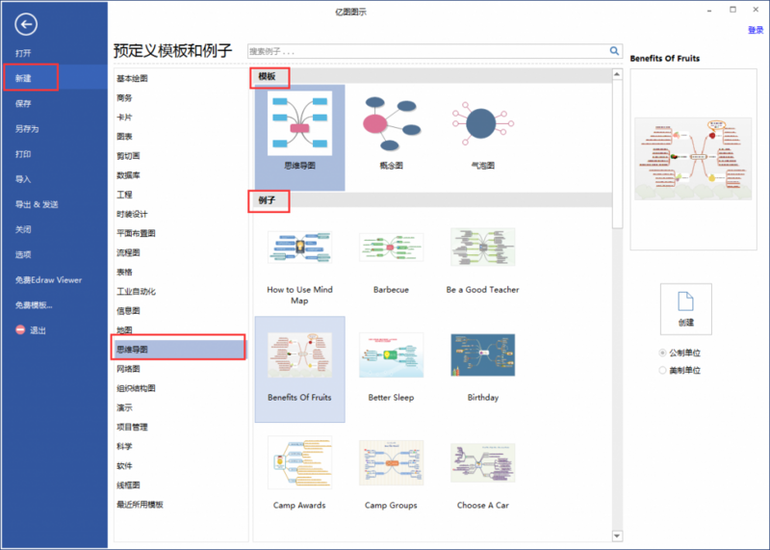Click the red 退出 exit icon
Viewport: 770px width, 550px height.
pyautogui.click(x=20, y=329)
